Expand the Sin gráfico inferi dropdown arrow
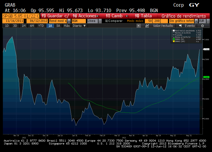This screenshot has width=212, height=152. click(196, 21)
